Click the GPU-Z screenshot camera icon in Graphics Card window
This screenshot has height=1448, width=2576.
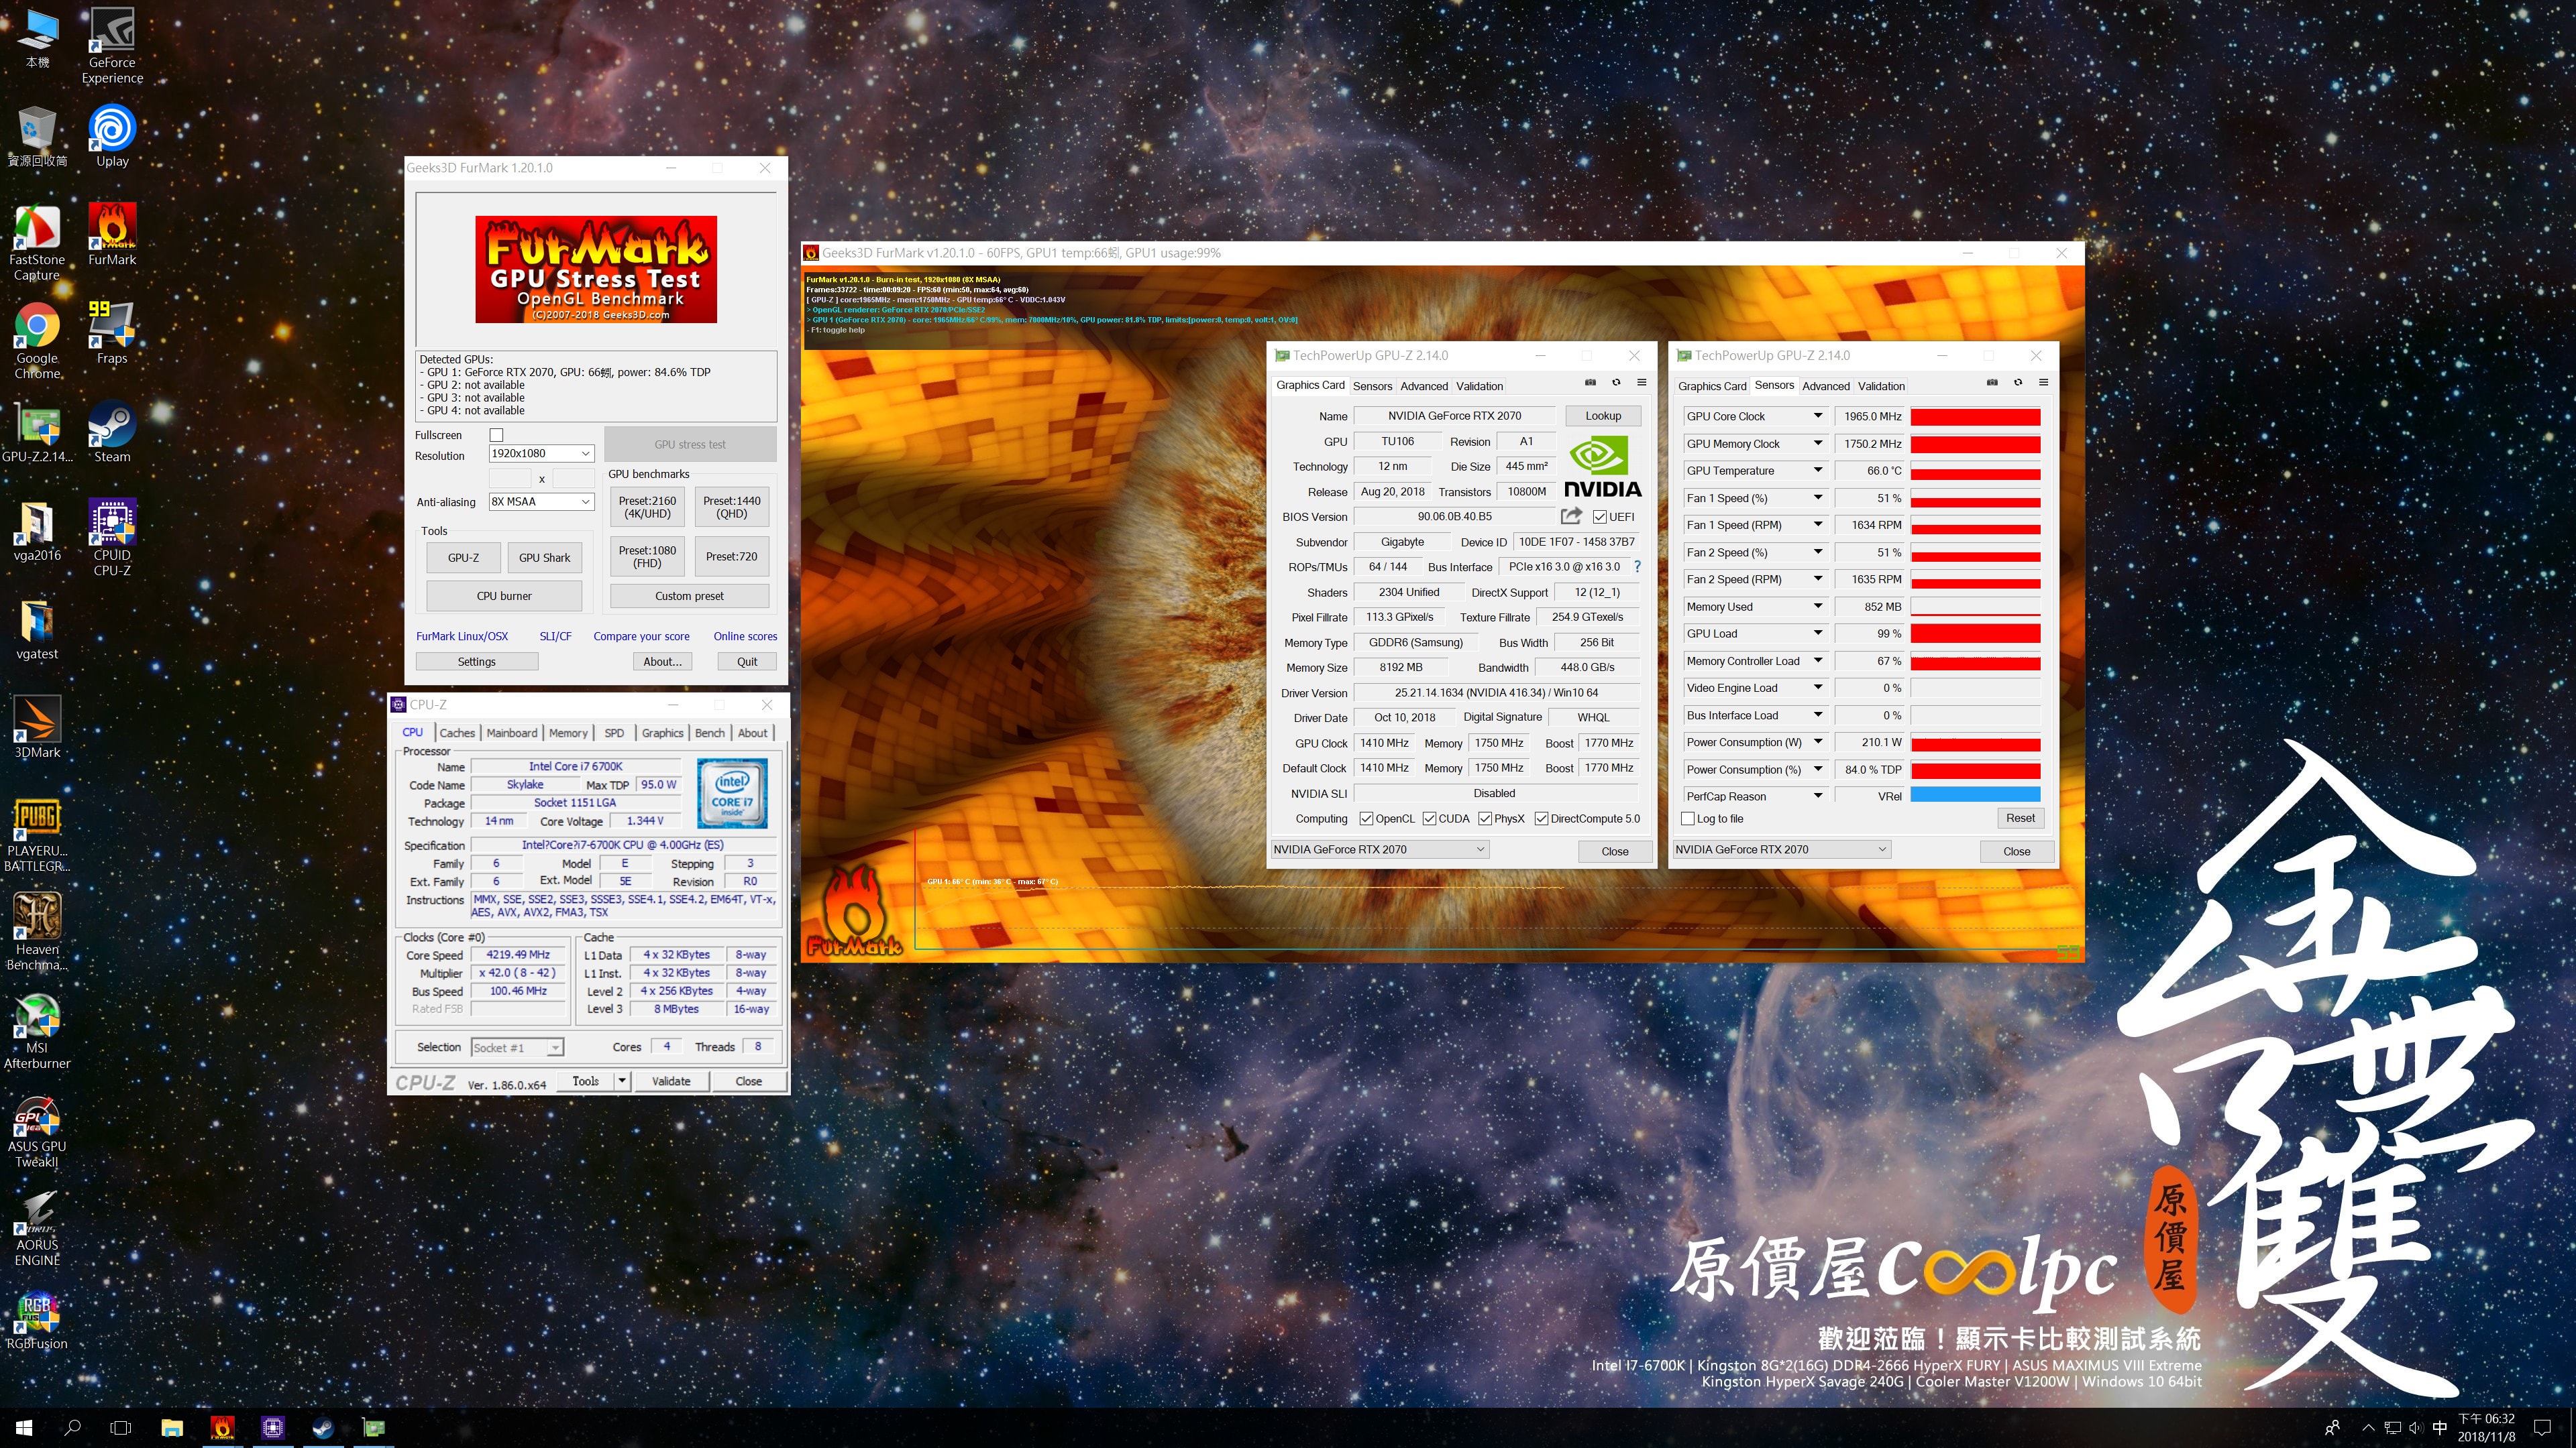(x=1590, y=383)
